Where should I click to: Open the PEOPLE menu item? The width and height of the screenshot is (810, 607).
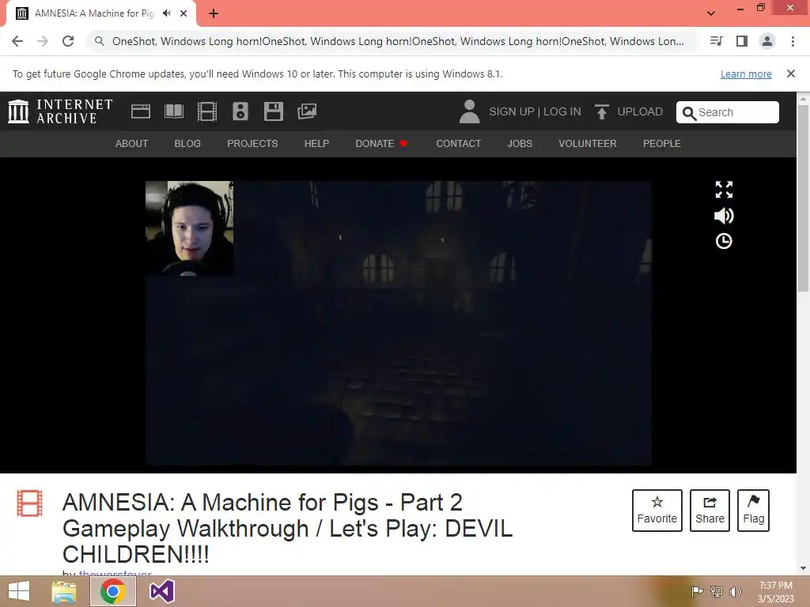(662, 144)
